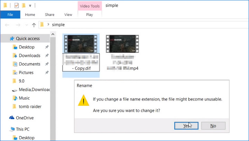Click the warning icon in Rename dialog

(84, 100)
